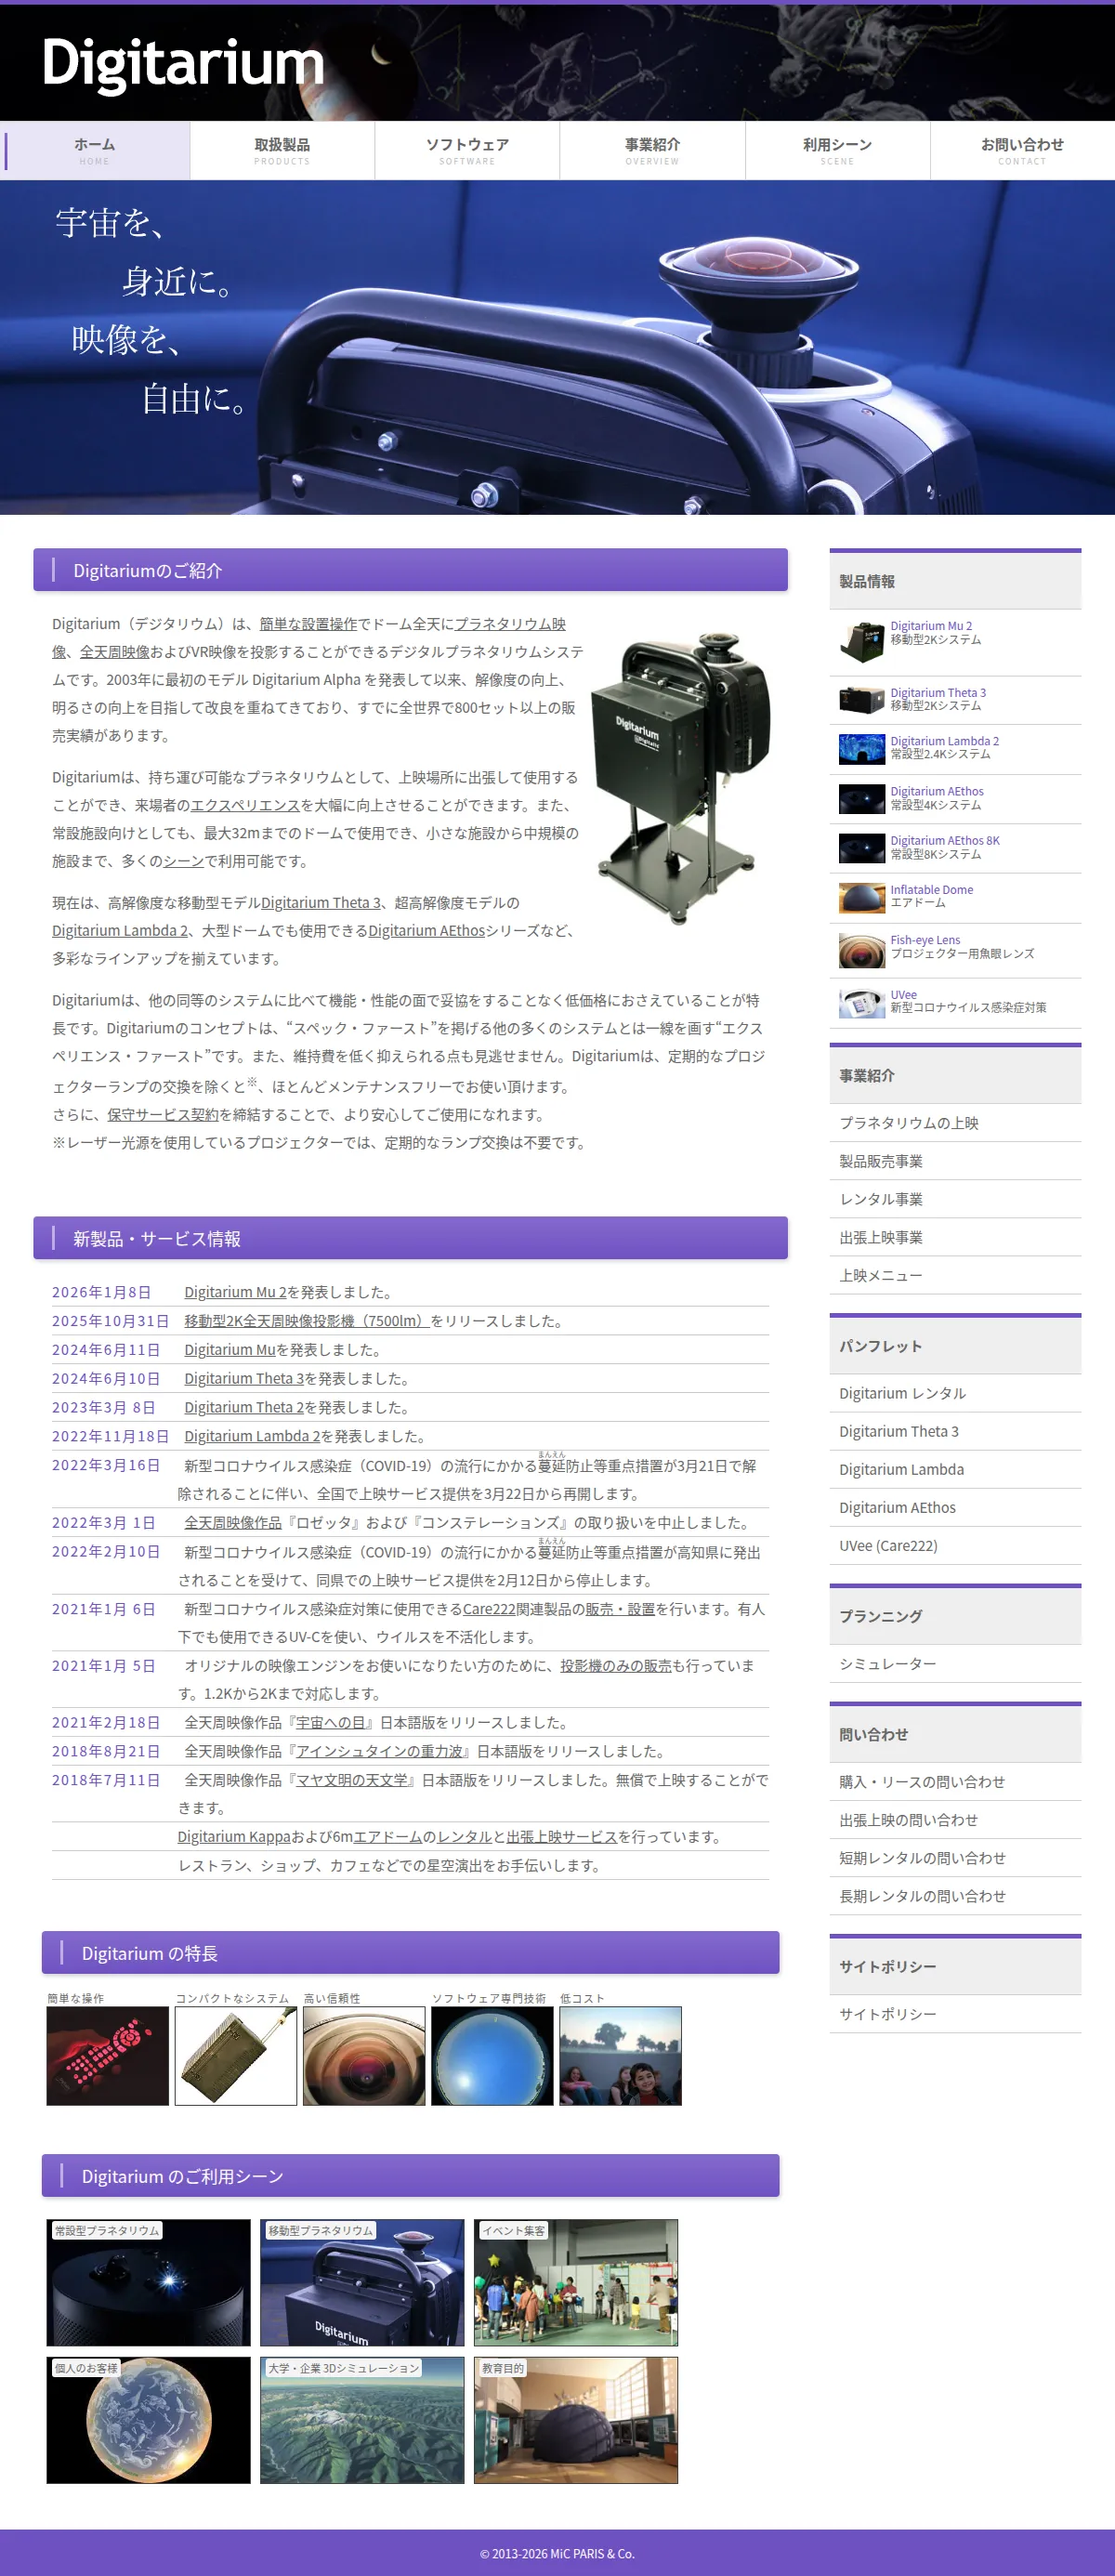
Task: Click the Digitarium AEthos 8K thumbnail
Action: (x=861, y=848)
